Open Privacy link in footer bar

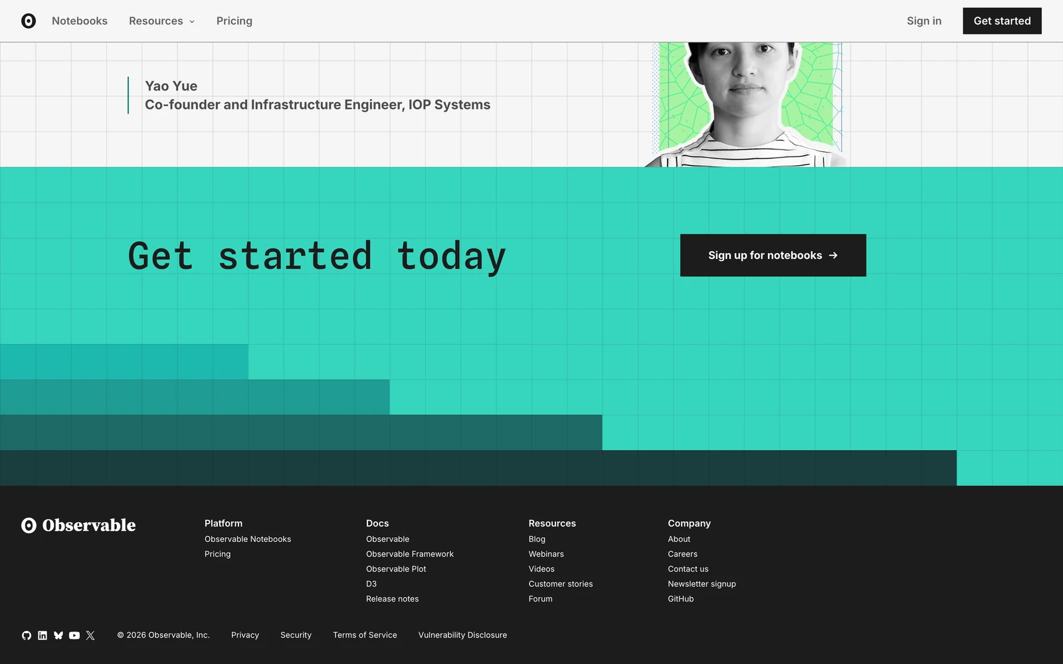(x=245, y=635)
